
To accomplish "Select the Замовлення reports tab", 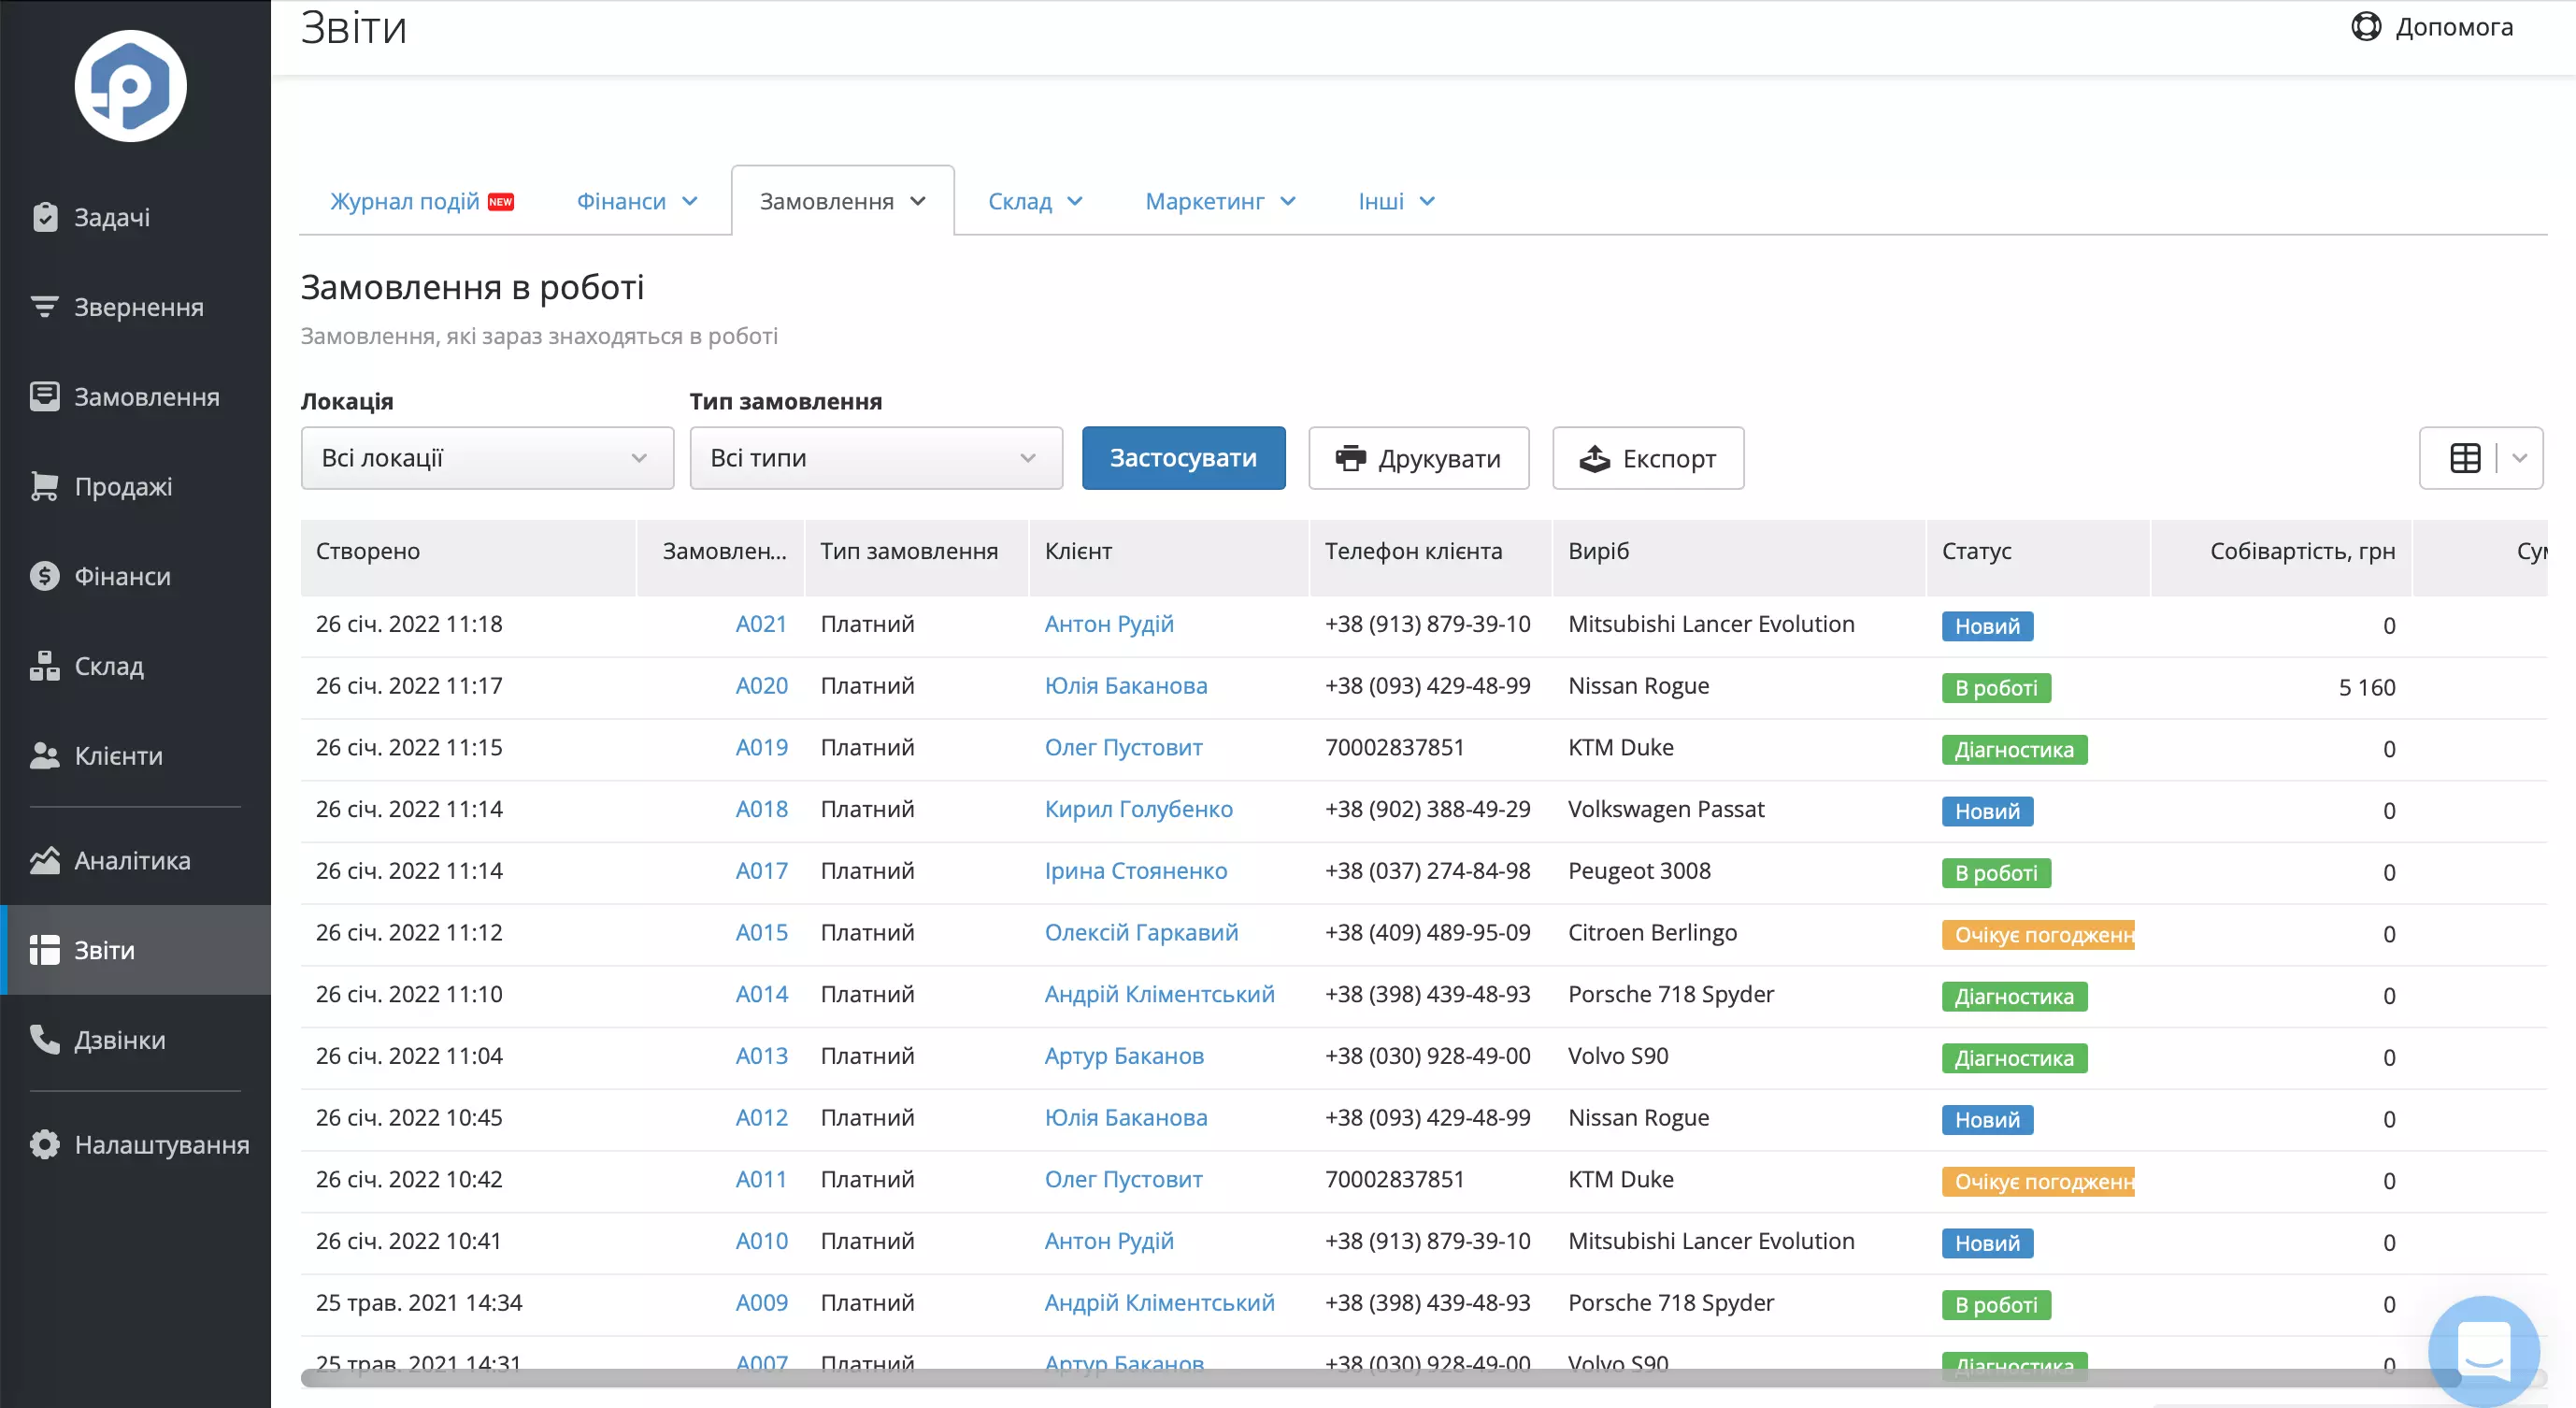I will (842, 201).
